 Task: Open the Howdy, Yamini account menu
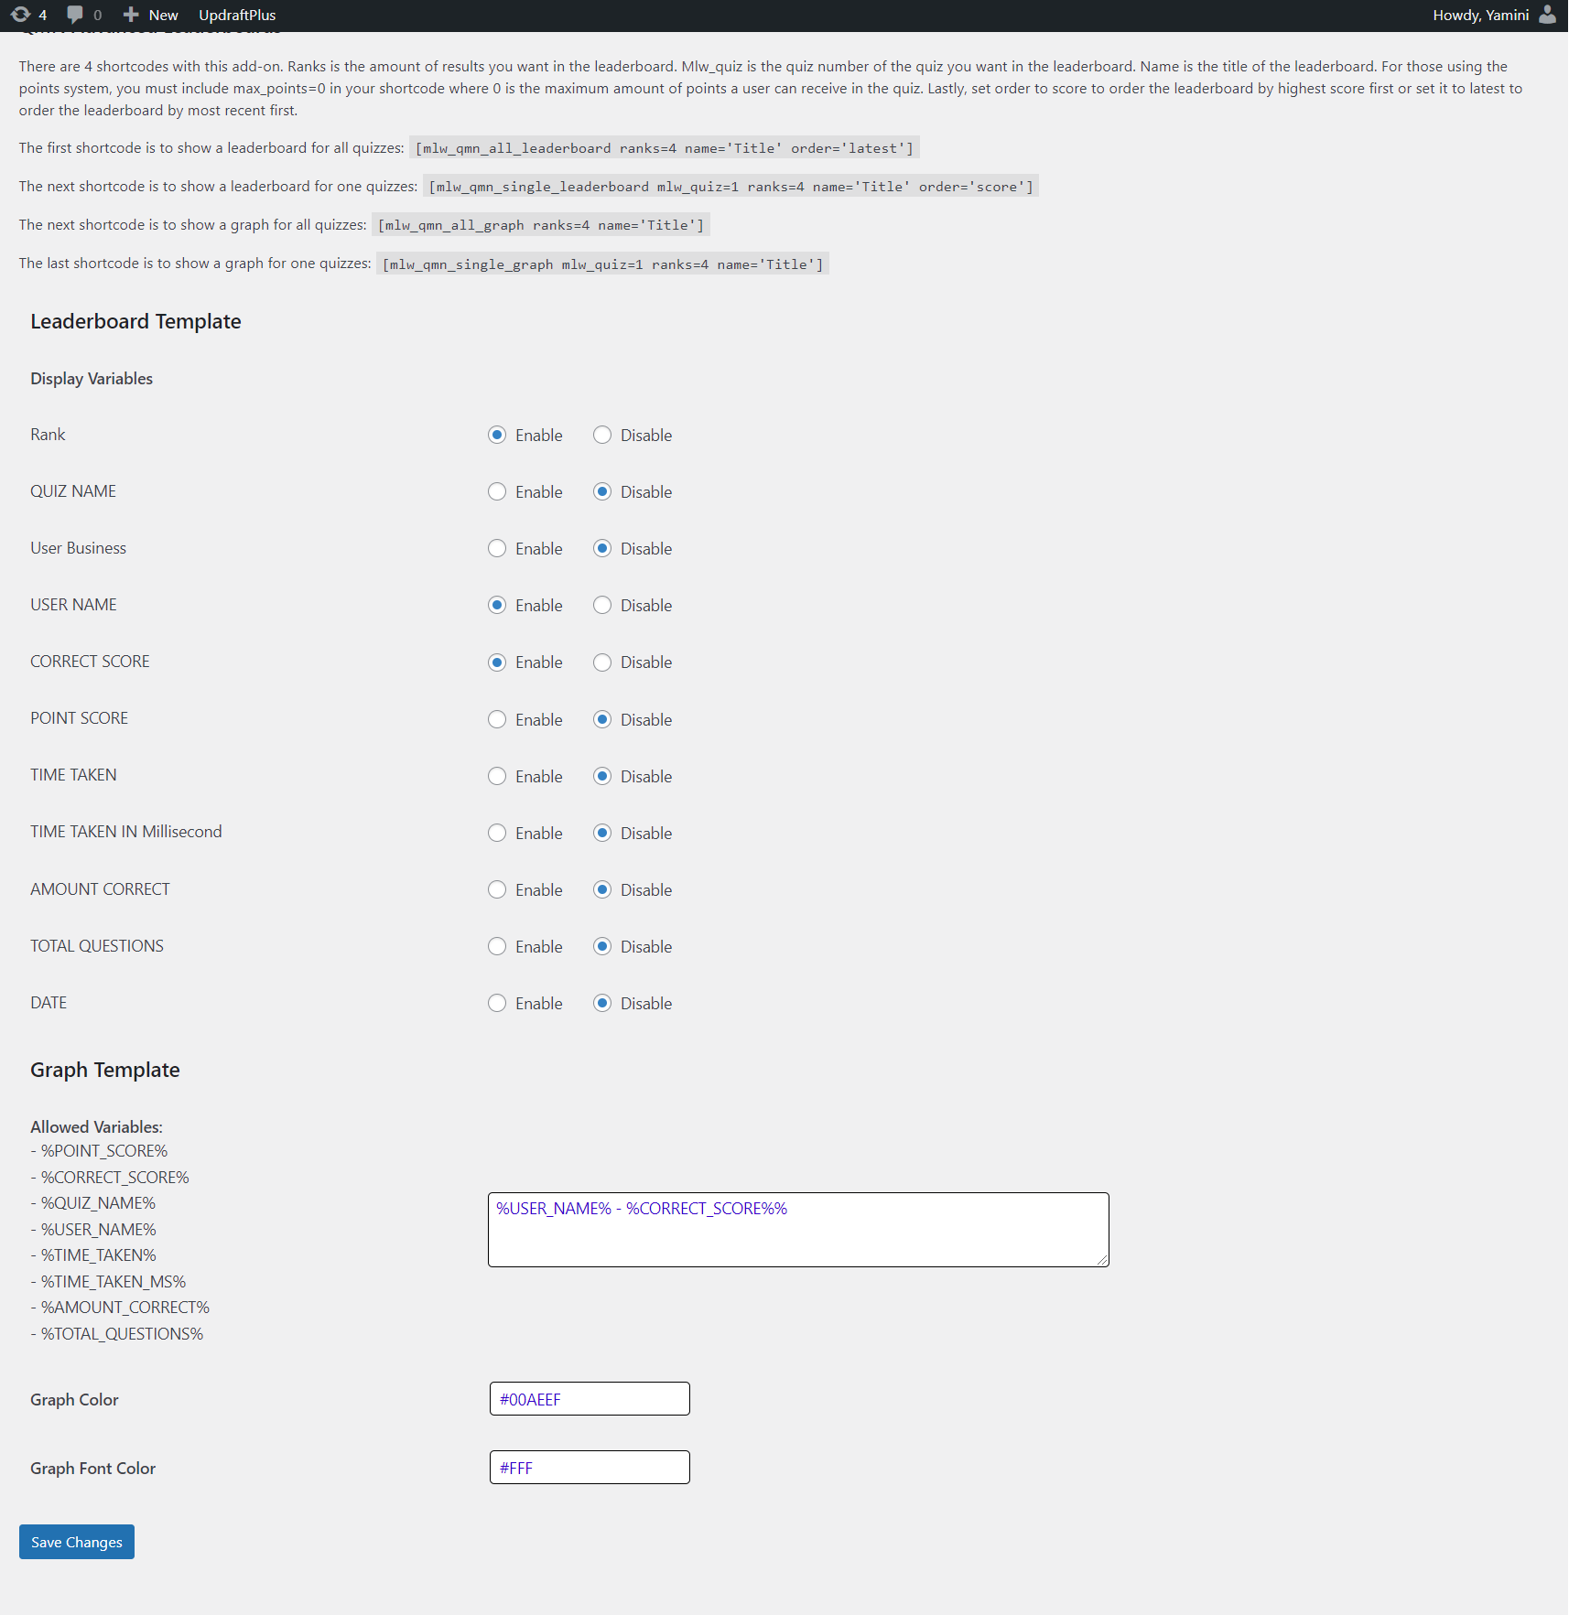(1481, 15)
